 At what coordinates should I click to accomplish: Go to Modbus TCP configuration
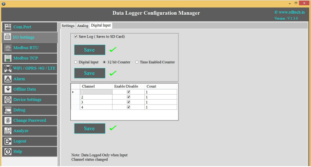tap(30, 58)
